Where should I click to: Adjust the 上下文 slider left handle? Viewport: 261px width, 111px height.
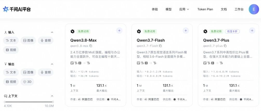(x=5, y=102)
